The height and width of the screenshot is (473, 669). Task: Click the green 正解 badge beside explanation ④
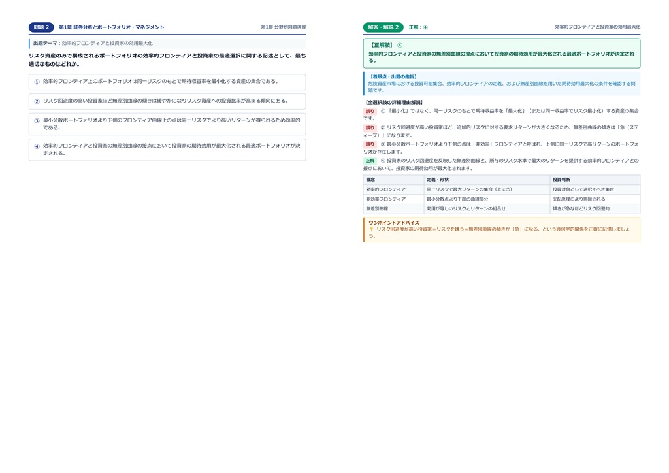pos(370,161)
